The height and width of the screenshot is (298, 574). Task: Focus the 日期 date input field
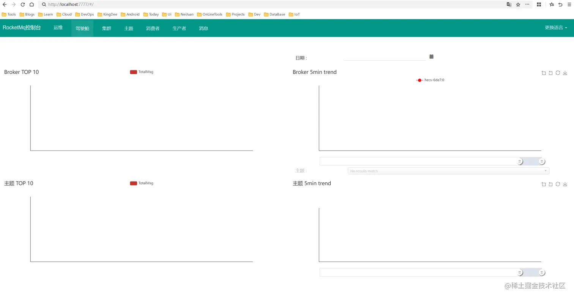tap(385, 57)
